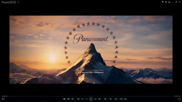Open the zoom magnifier control
The height and width of the screenshot is (102, 182).
111,99
